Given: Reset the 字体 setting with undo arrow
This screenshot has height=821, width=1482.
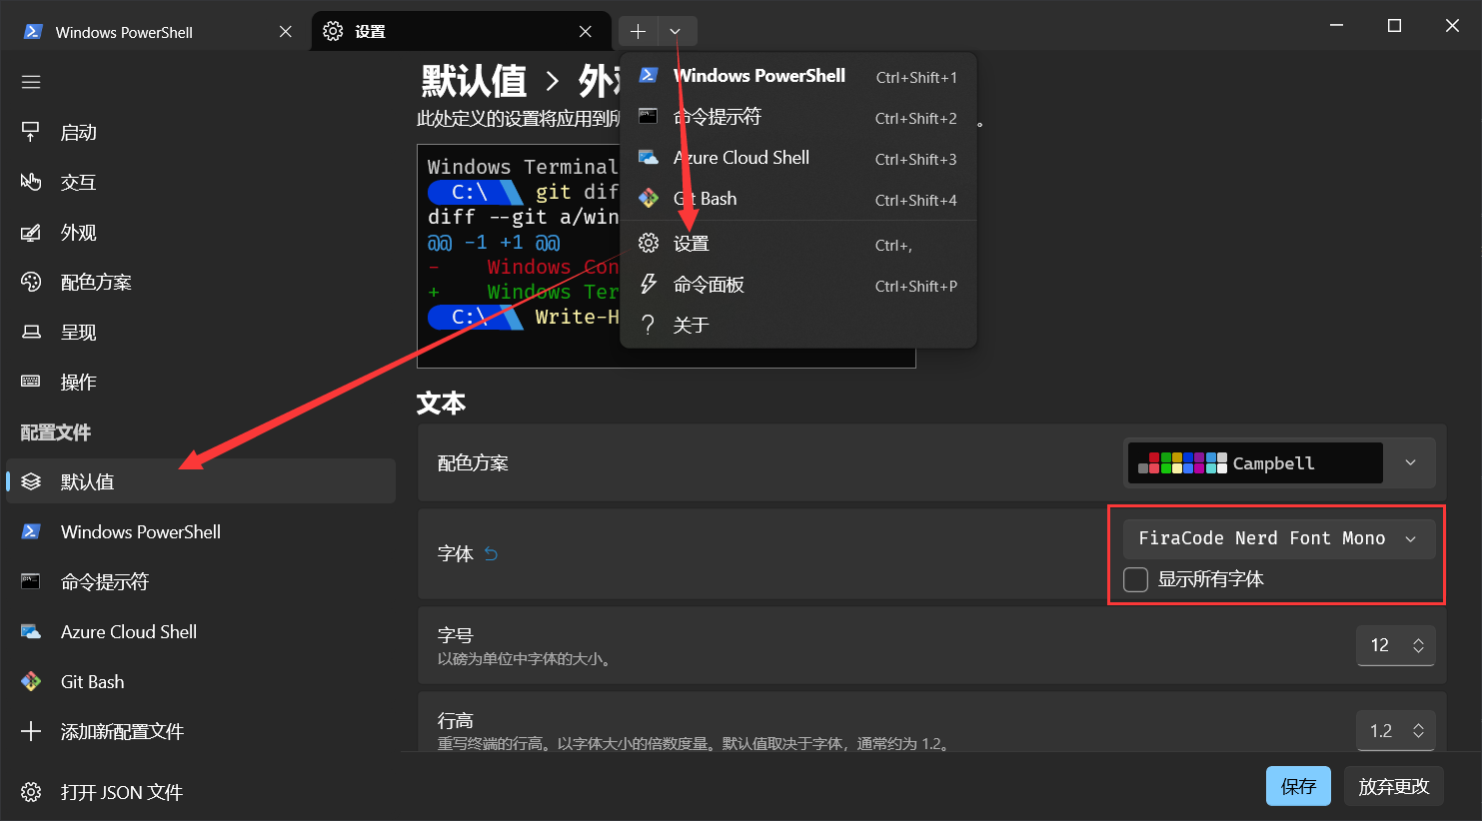Looking at the screenshot, I should [491, 553].
